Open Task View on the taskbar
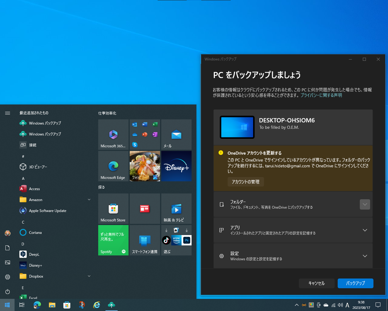 pos(22,305)
